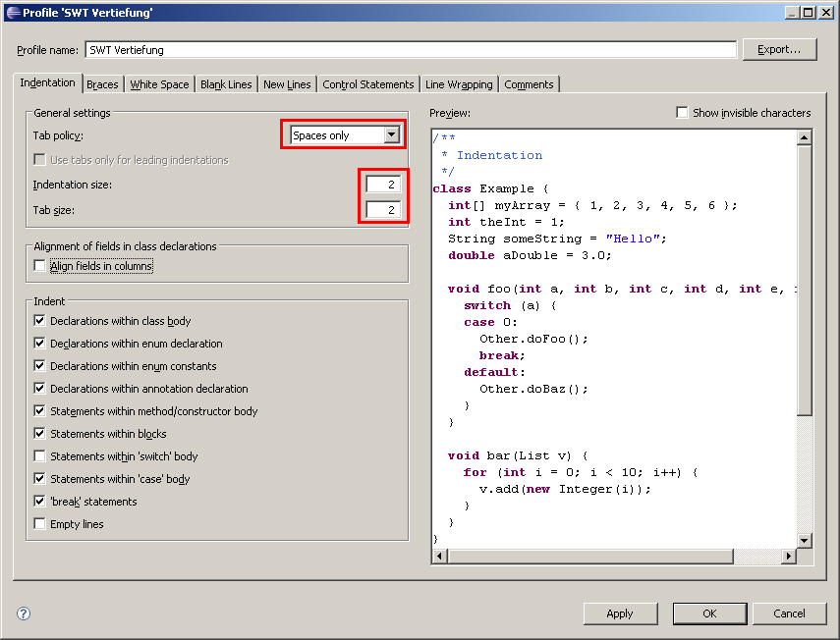
Task: Click the preview horizontal scrollbar thumb
Action: click(590, 556)
